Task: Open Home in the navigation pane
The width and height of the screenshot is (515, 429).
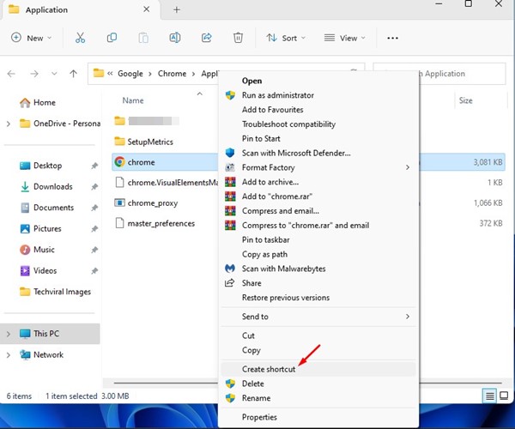Action: click(x=38, y=102)
